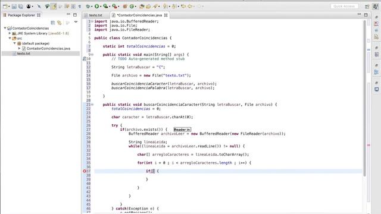Click Collapse All in Package Explorer
The image size is (381, 214).
tap(53, 23)
